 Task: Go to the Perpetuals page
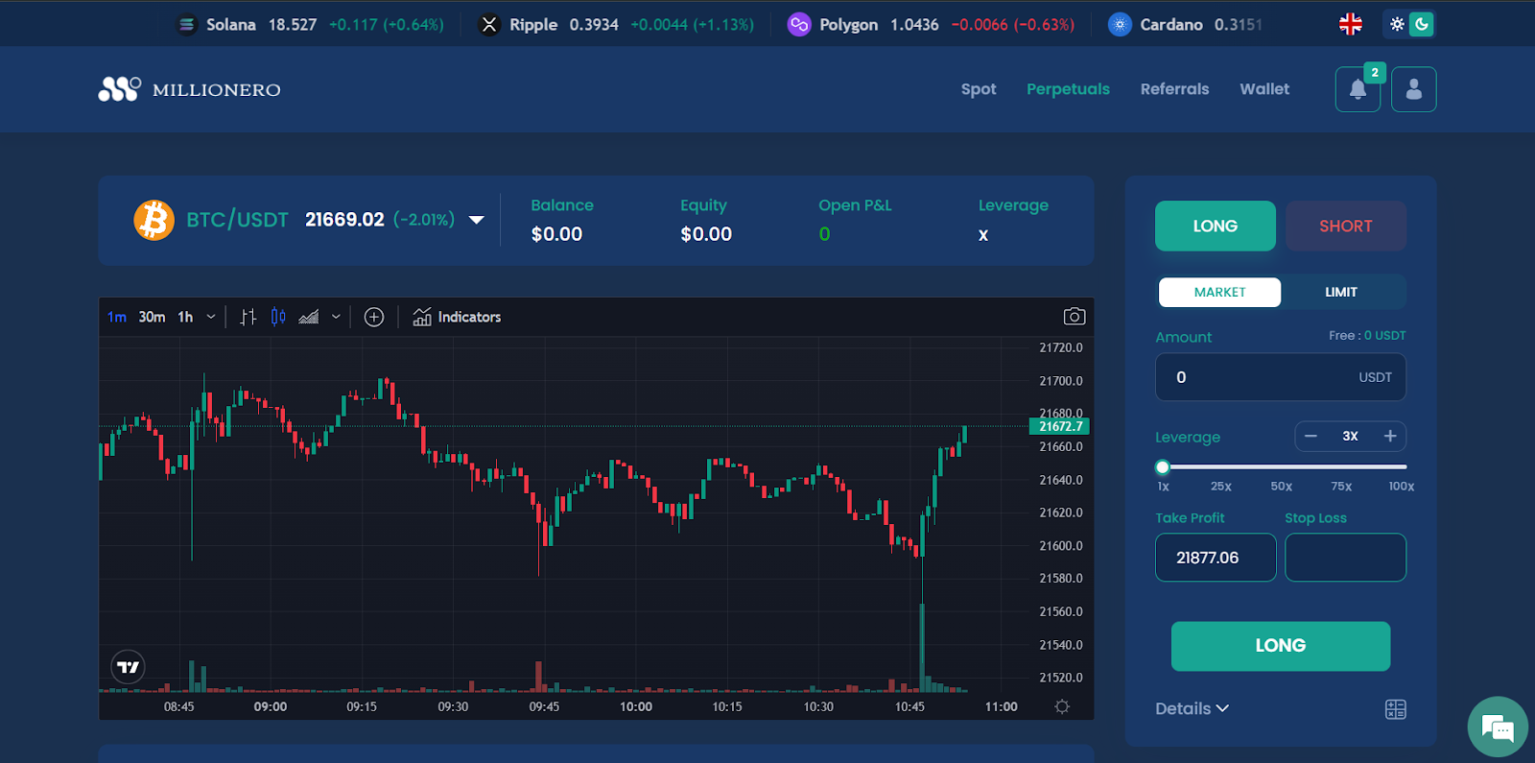(x=1068, y=89)
